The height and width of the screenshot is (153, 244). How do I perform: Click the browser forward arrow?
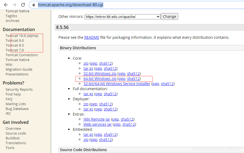(x=14, y=5)
